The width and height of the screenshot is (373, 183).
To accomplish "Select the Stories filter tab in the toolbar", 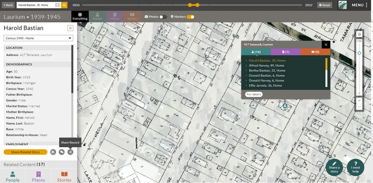I will (132, 17).
